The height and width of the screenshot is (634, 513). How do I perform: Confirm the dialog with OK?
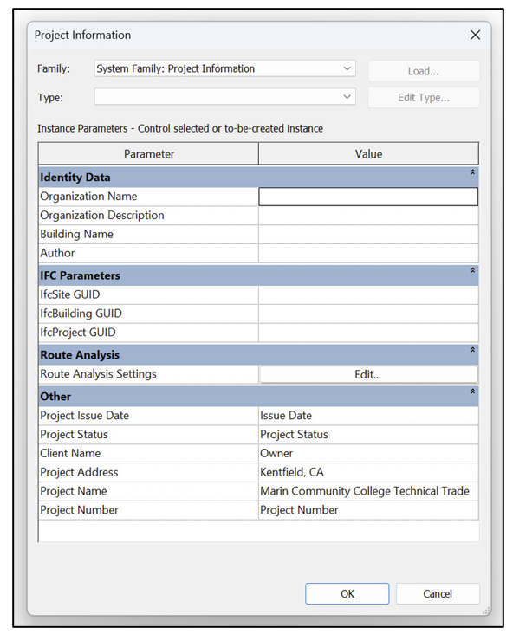coord(347,593)
